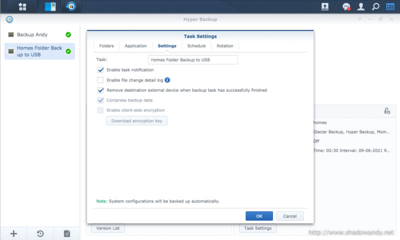Toggle Enable task notification checkbox
This screenshot has width=400, height=240.
tap(100, 70)
